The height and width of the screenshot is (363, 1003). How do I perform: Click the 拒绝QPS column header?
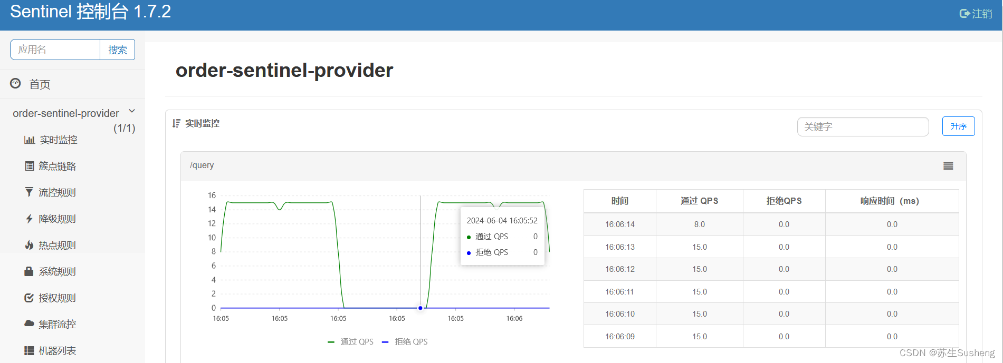tap(784, 201)
